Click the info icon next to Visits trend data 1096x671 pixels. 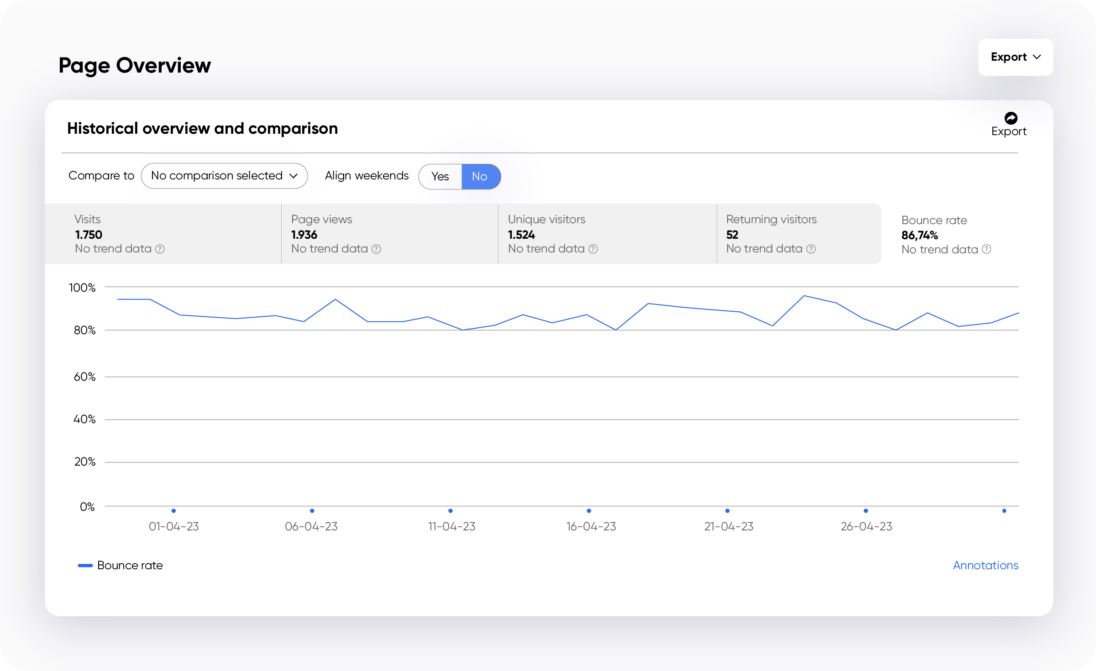pyautogui.click(x=160, y=249)
